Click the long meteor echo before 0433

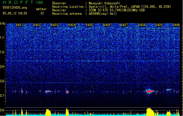[48, 91]
